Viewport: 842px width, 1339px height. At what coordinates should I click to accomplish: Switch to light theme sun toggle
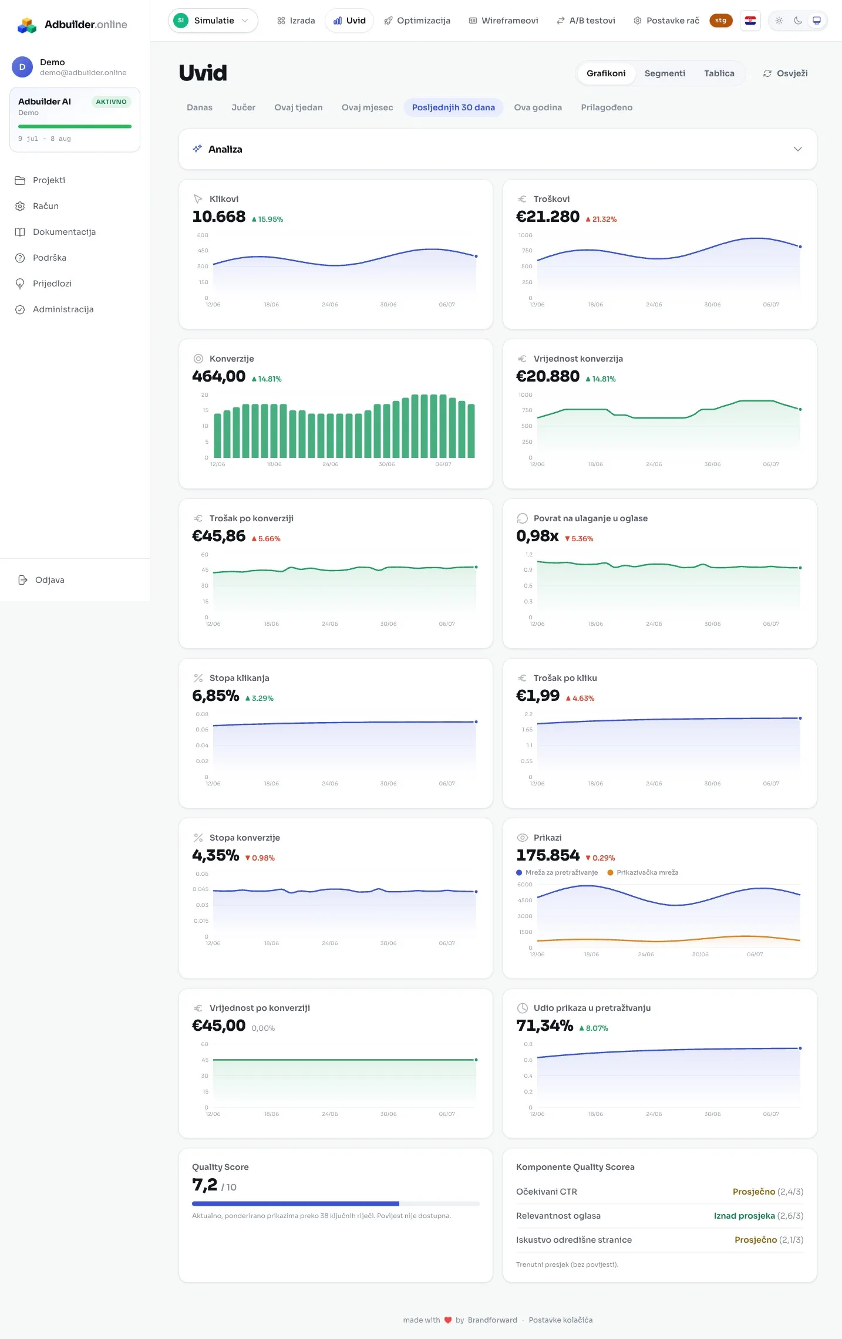click(779, 21)
